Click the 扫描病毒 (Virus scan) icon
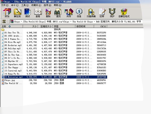 (91, 13)
